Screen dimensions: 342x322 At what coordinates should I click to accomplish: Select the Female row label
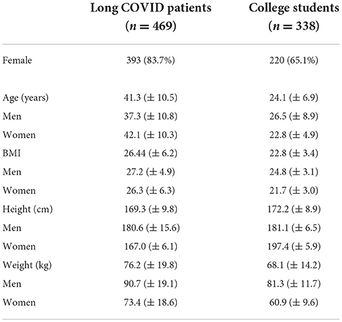pos(17,61)
